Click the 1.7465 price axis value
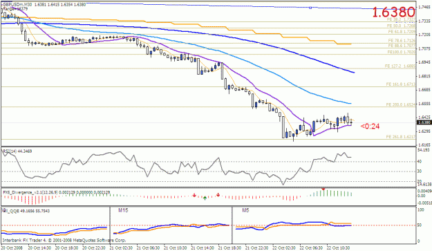 [424, 7]
